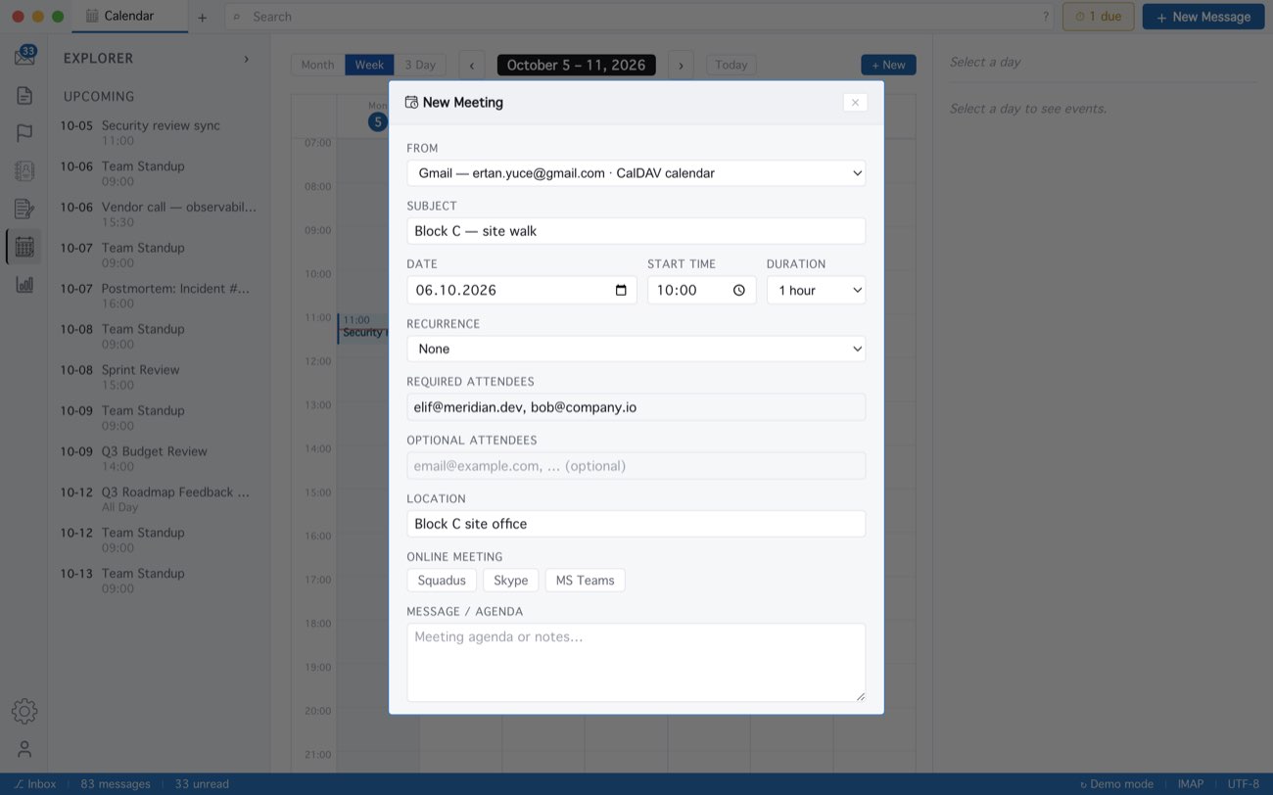This screenshot has width=1273, height=795.
Task: Go to previous week arrow
Action: (x=472, y=65)
